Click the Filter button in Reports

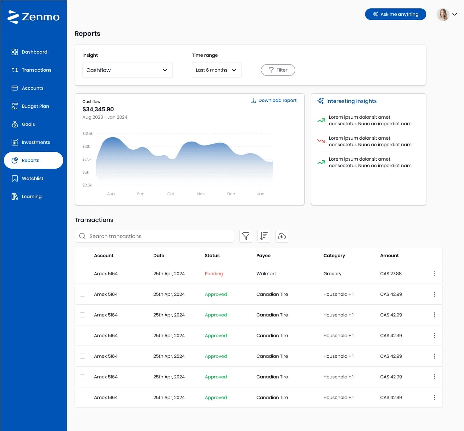[x=278, y=70]
